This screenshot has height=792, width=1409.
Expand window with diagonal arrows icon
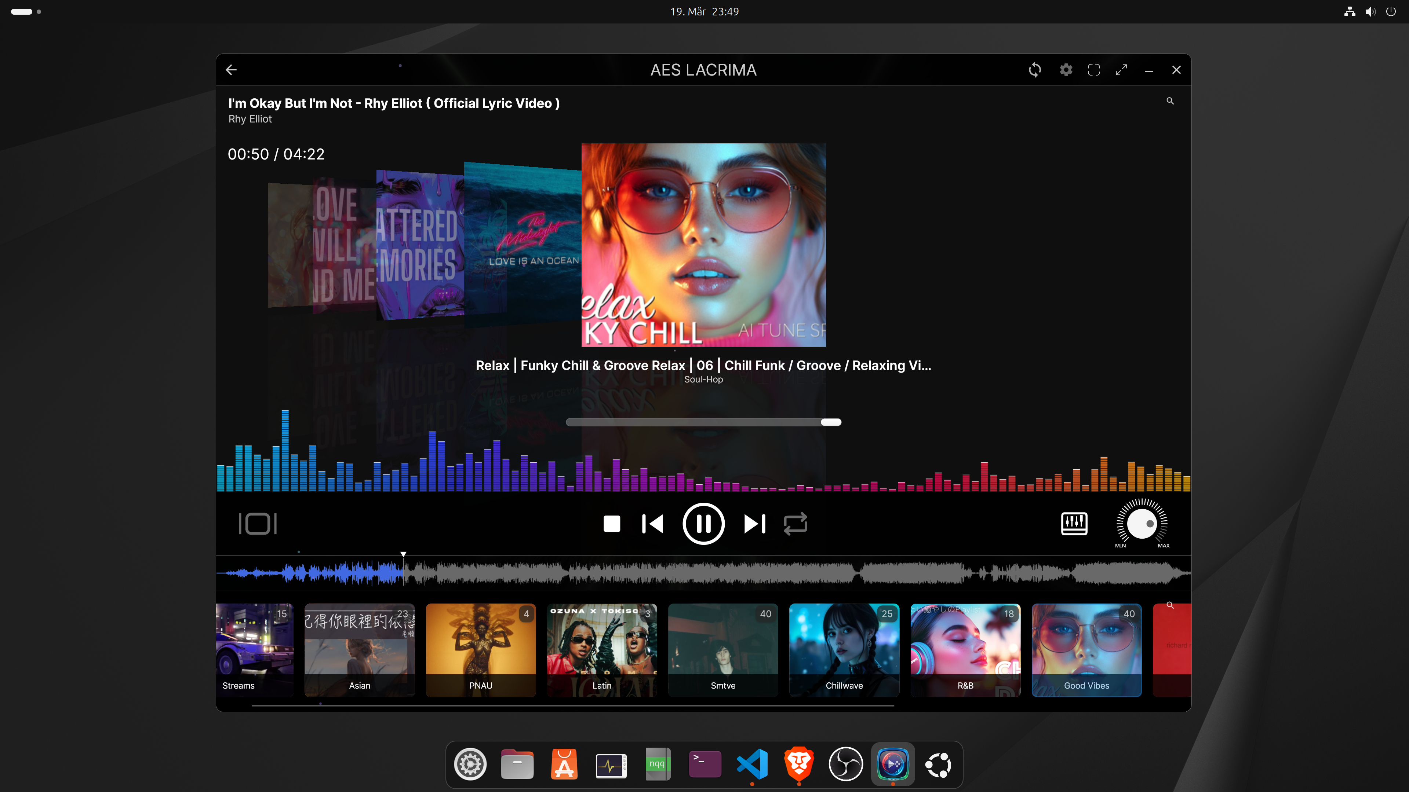(x=1121, y=70)
